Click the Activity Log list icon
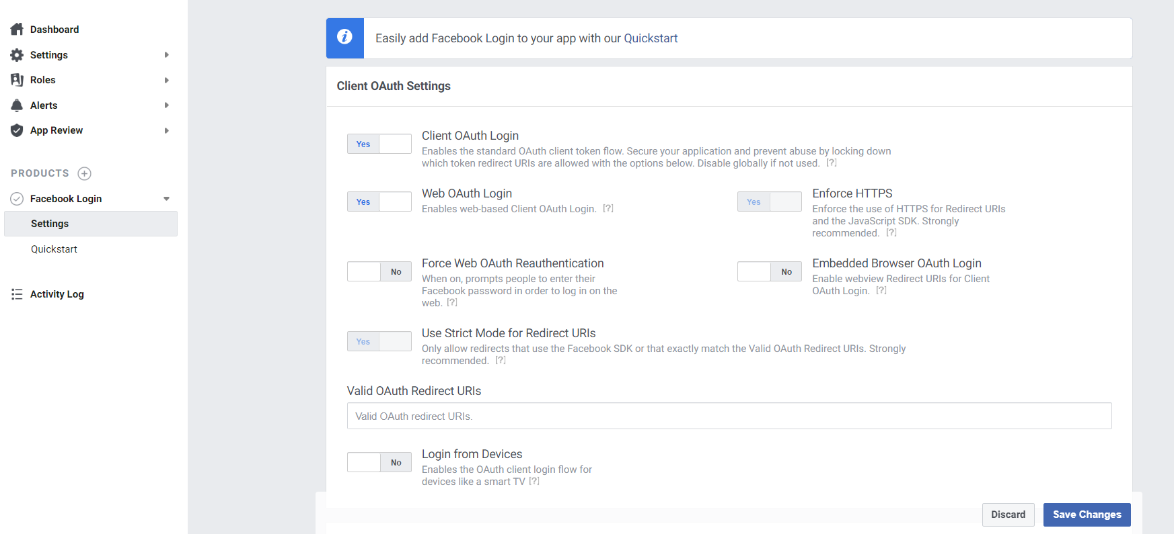The width and height of the screenshot is (1174, 534). pos(17,294)
